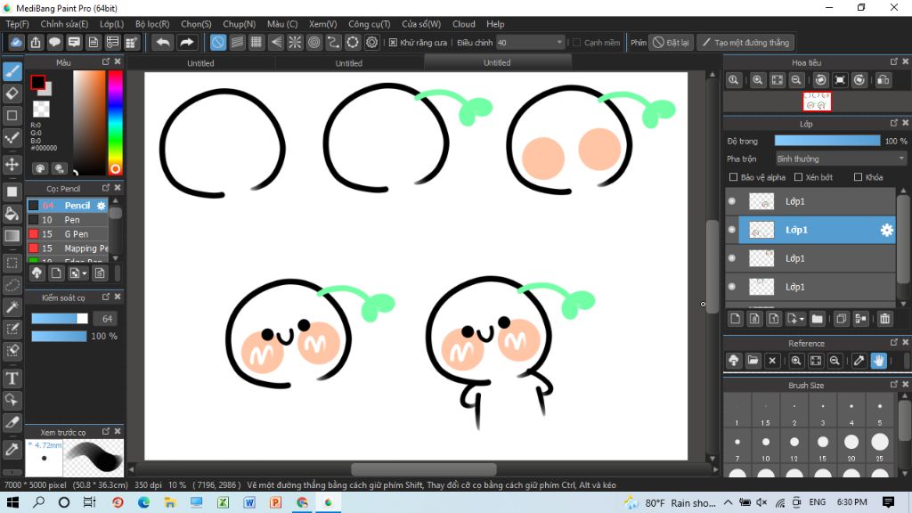Open a reference image using folder icon
The height and width of the screenshot is (513, 912).
[x=753, y=361]
